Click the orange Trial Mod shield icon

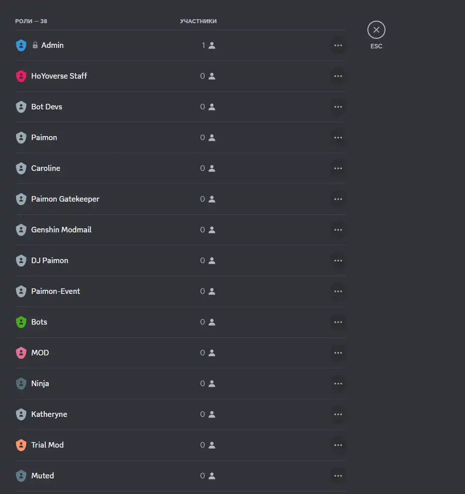click(21, 445)
